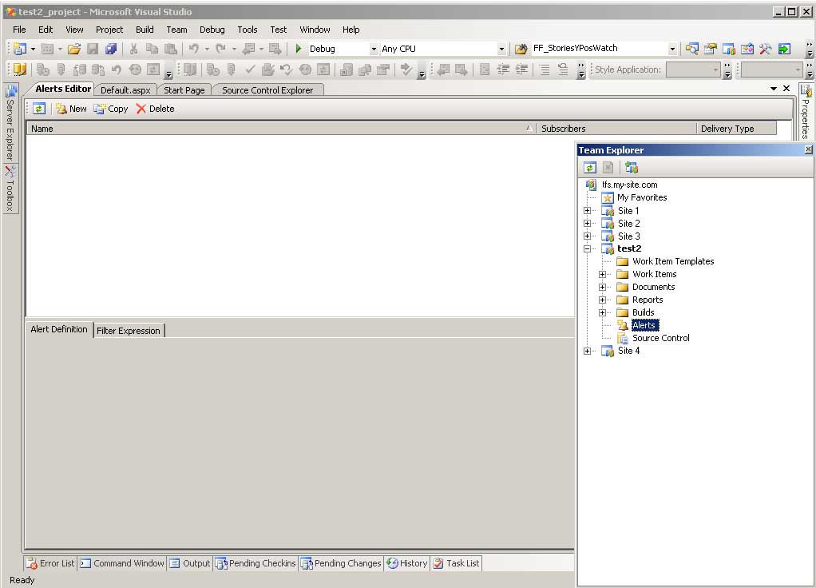The image size is (816, 588).
Task: Refresh the Alerts Editor list
Action: pyautogui.click(x=39, y=109)
